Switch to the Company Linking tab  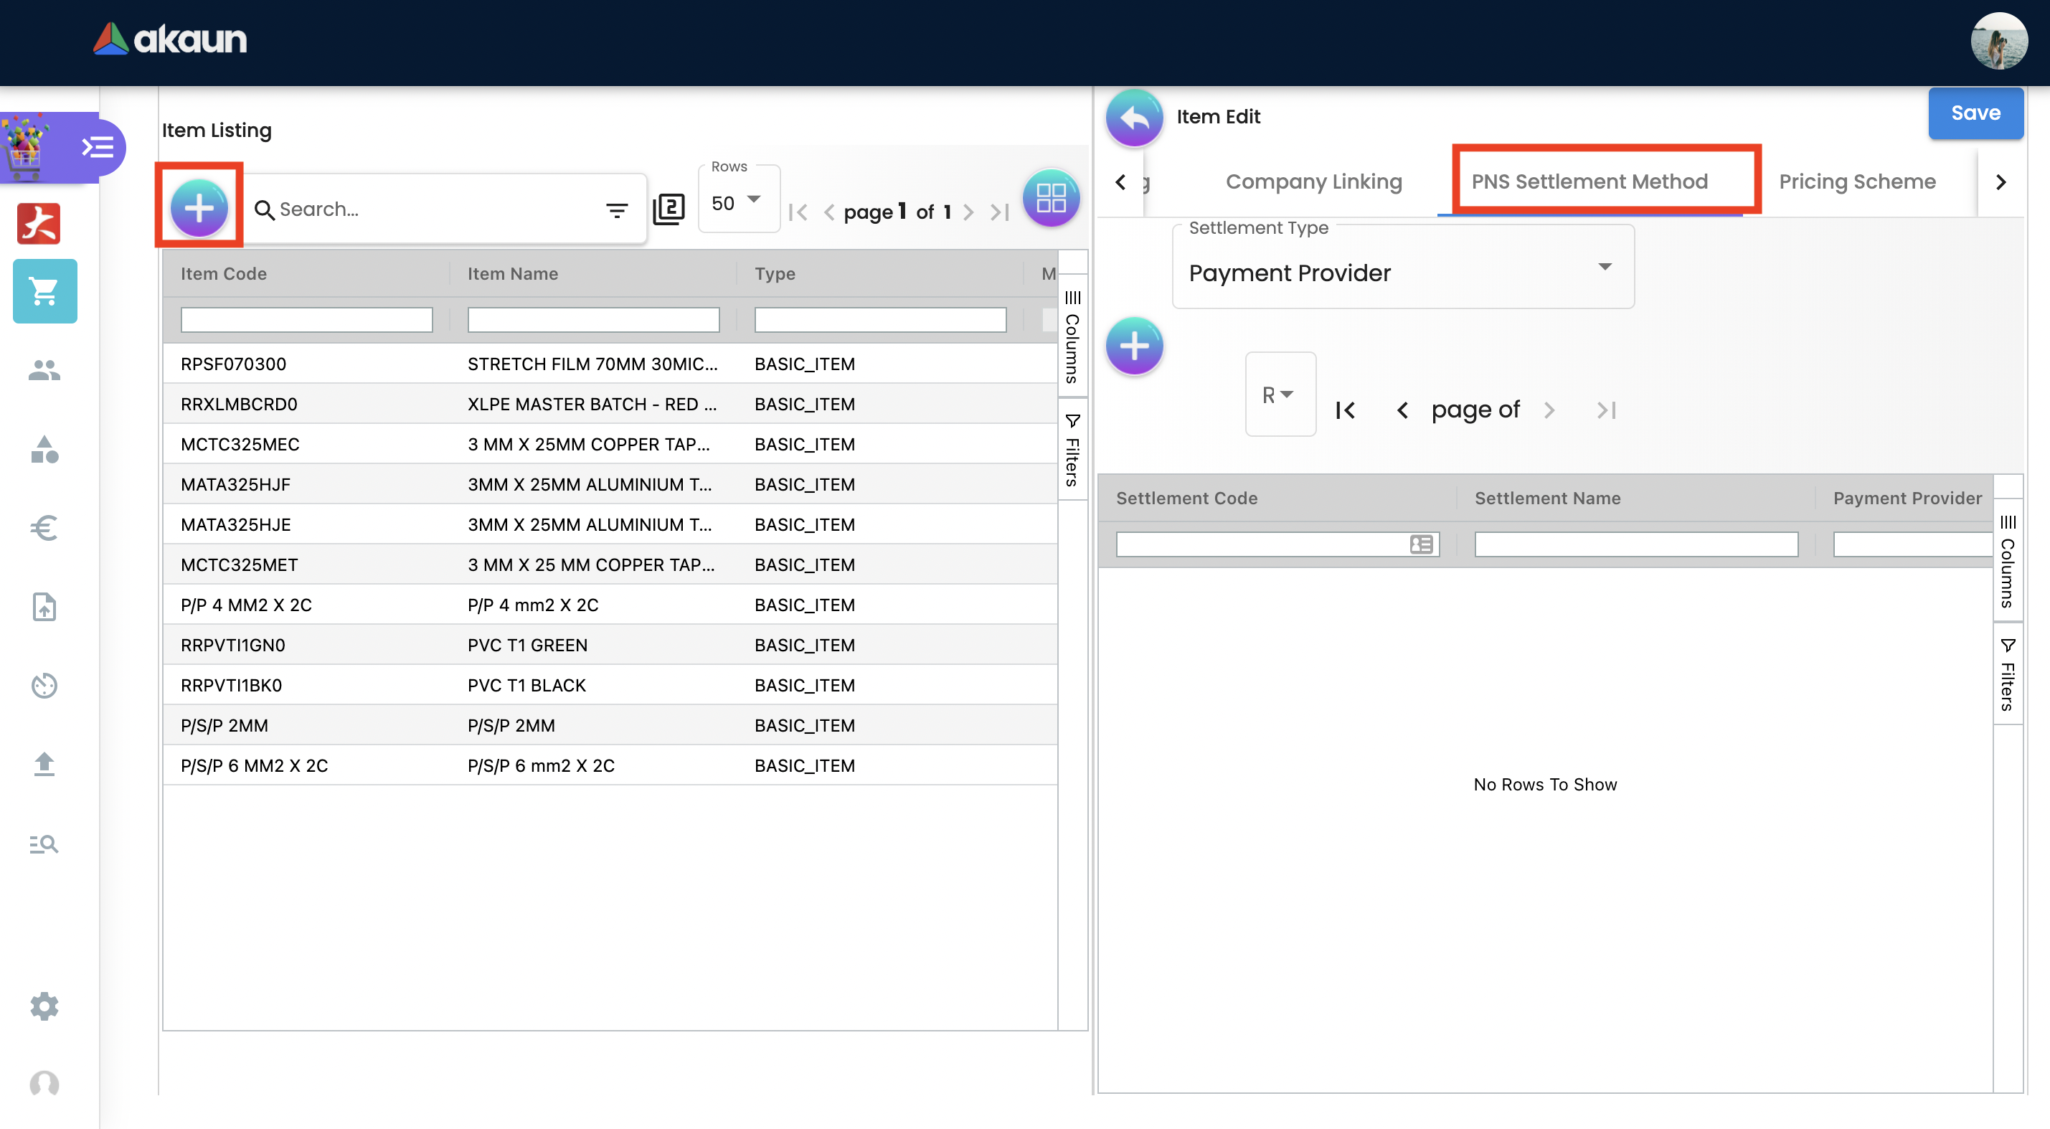(x=1313, y=181)
